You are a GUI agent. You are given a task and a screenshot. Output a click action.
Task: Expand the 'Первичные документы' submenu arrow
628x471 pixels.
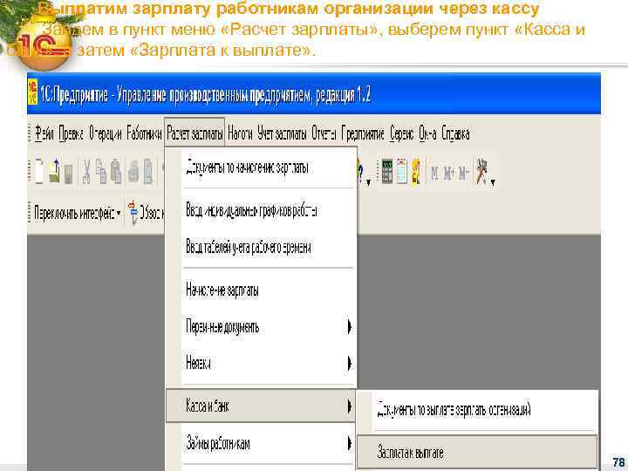tap(350, 327)
